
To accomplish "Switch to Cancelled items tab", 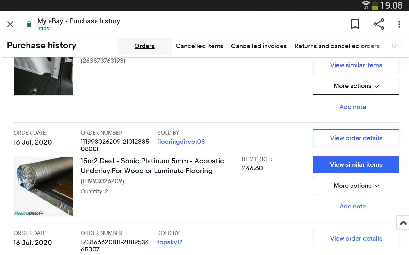I will coord(199,46).
